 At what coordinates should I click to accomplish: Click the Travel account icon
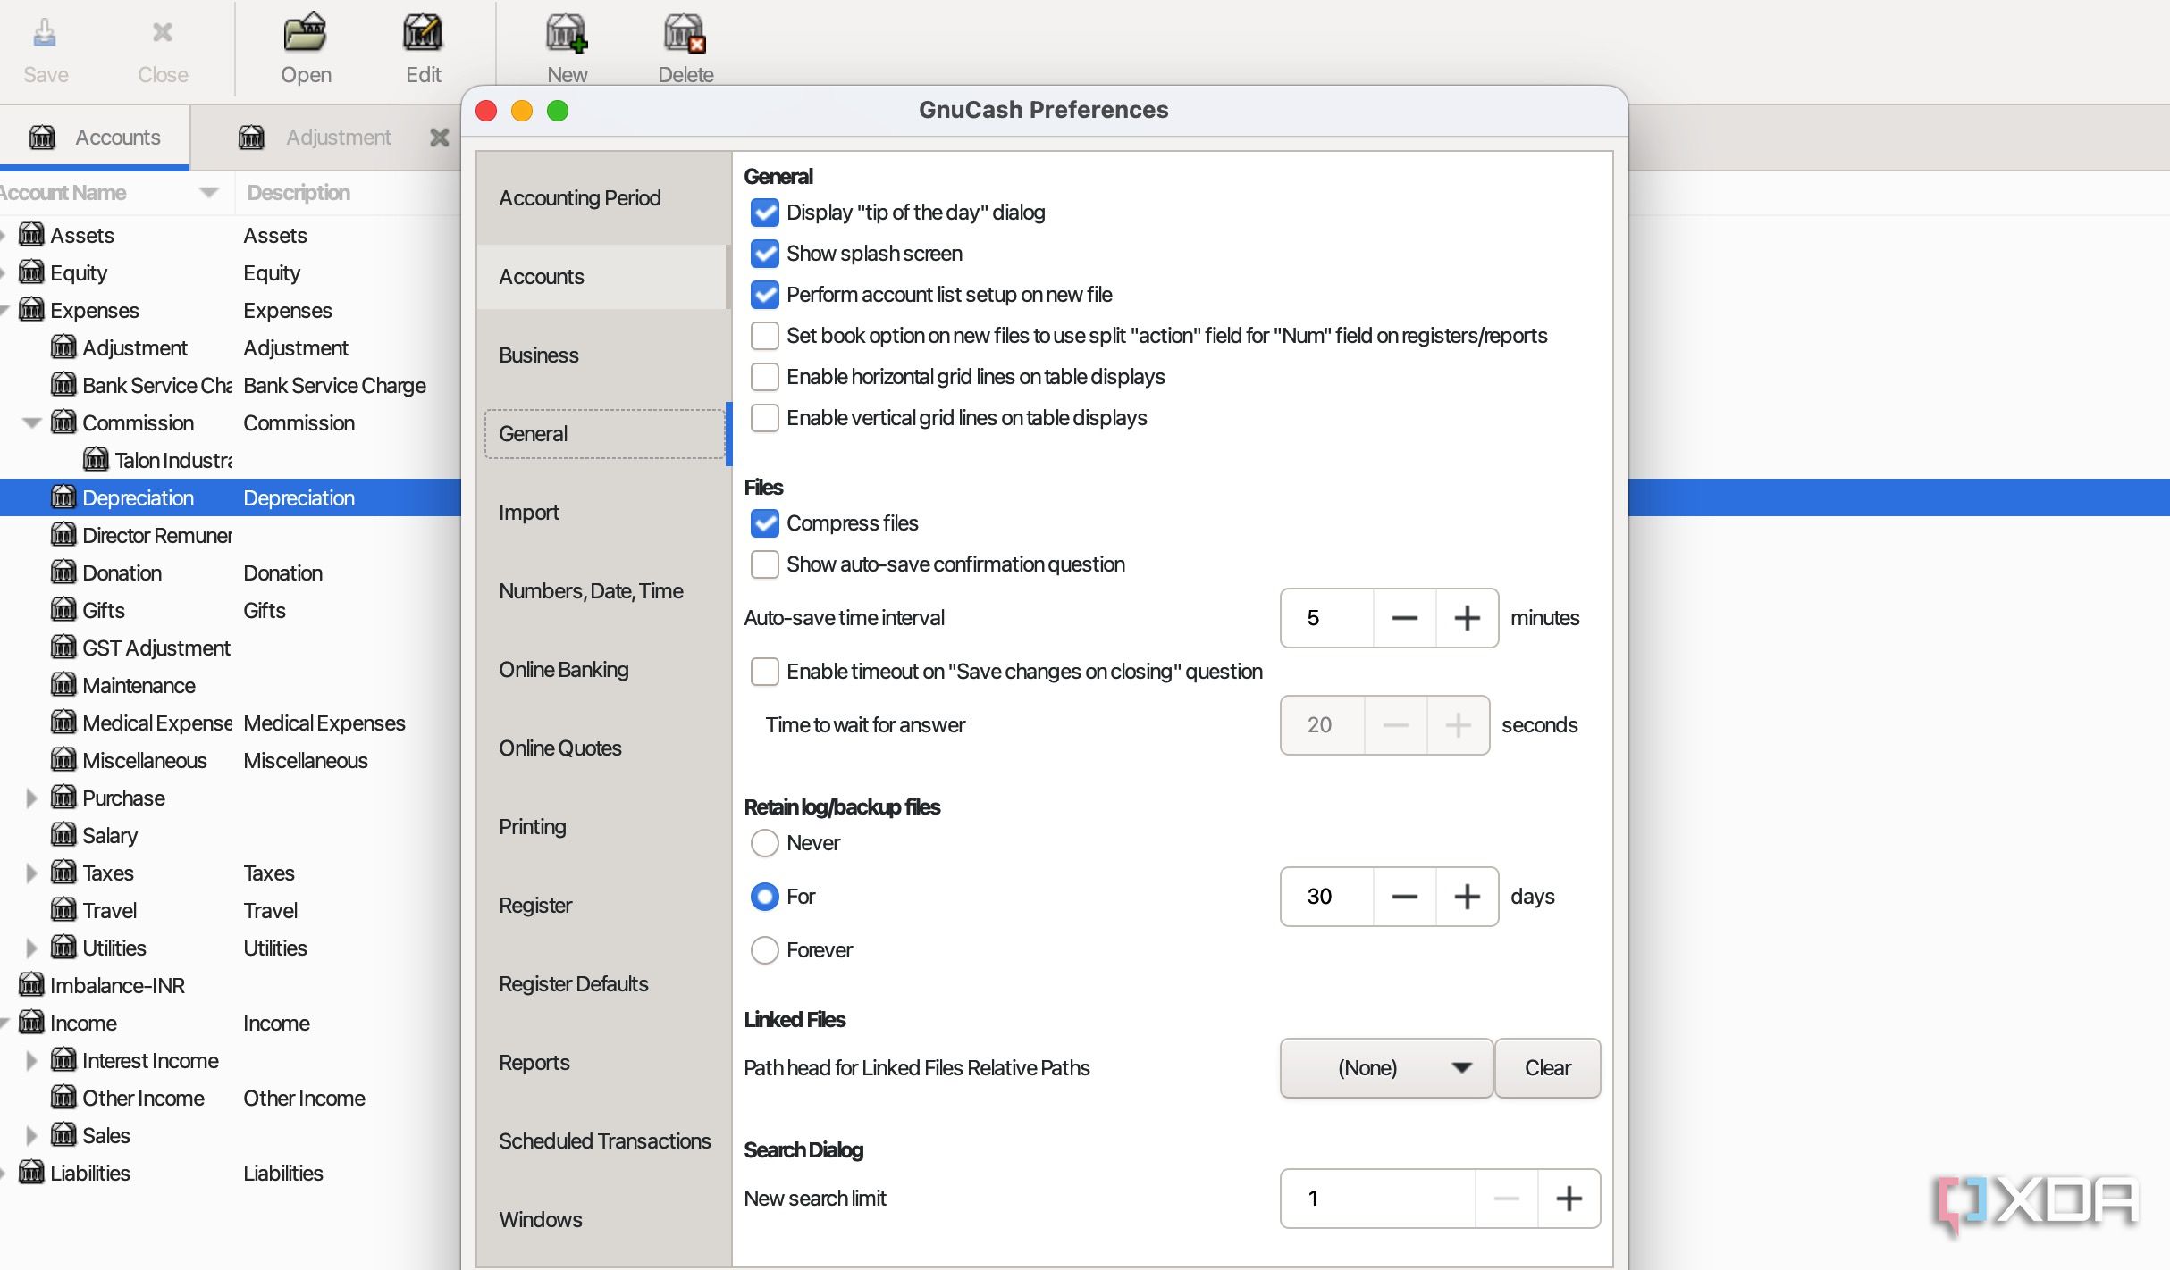[x=63, y=910]
